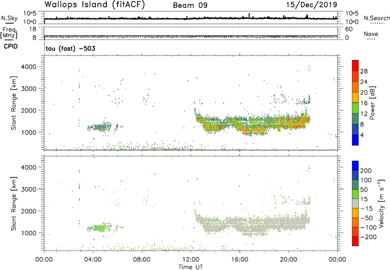The height and width of the screenshot is (270, 390).
Task: Click the light green segment of the power colorbar
Action: (x=355, y=108)
